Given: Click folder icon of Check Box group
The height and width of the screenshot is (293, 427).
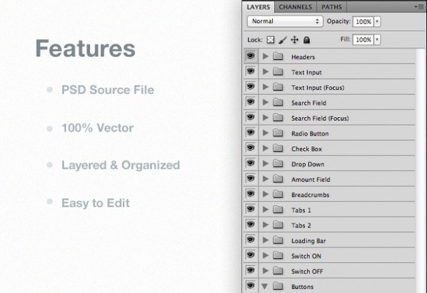Looking at the screenshot, I should pos(278,149).
